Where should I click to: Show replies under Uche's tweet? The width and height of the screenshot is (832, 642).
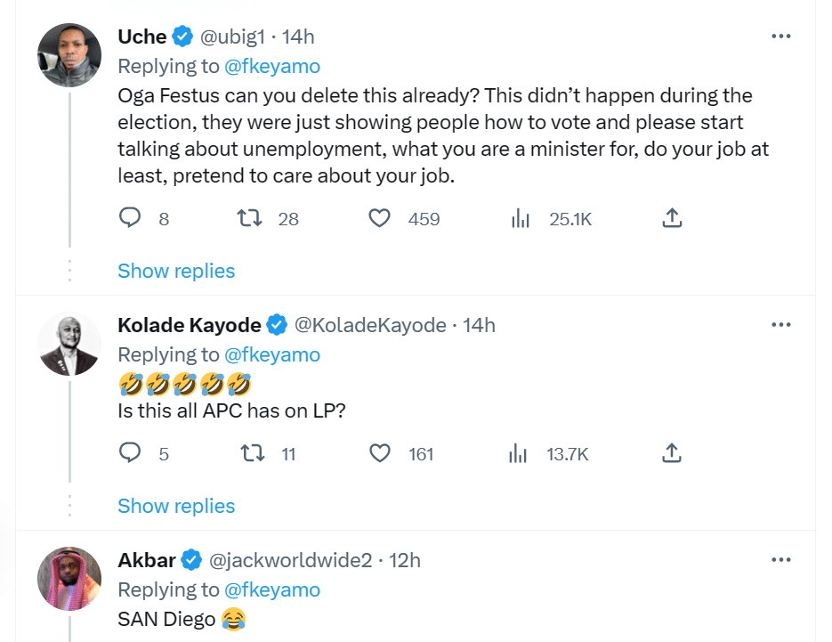(176, 271)
